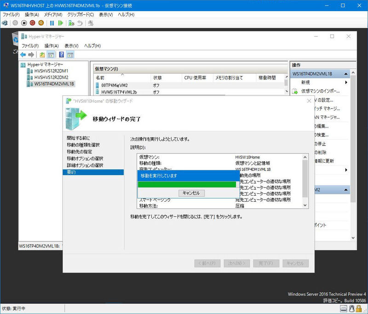Select HVSHVS12R2DM2 server in tree
Screen dimensions: 368x314
51,77
